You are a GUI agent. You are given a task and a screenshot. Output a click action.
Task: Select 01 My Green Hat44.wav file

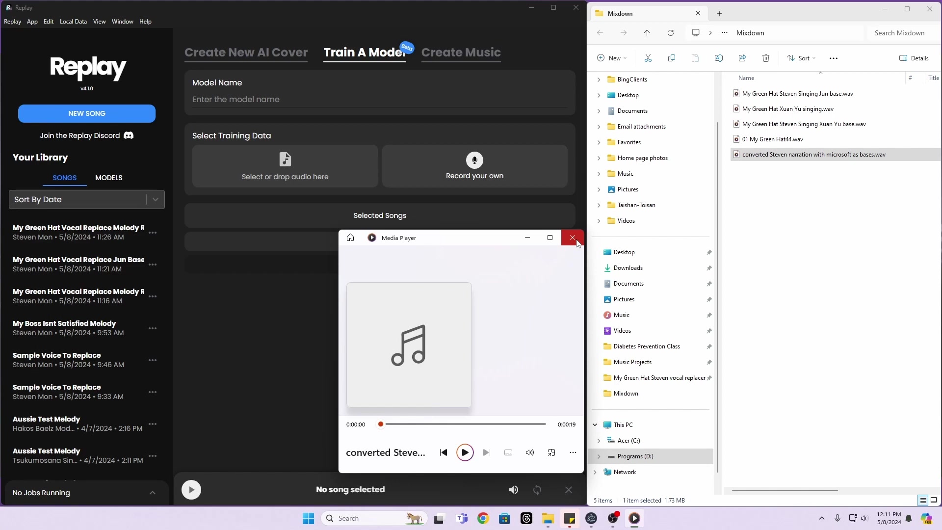773,139
